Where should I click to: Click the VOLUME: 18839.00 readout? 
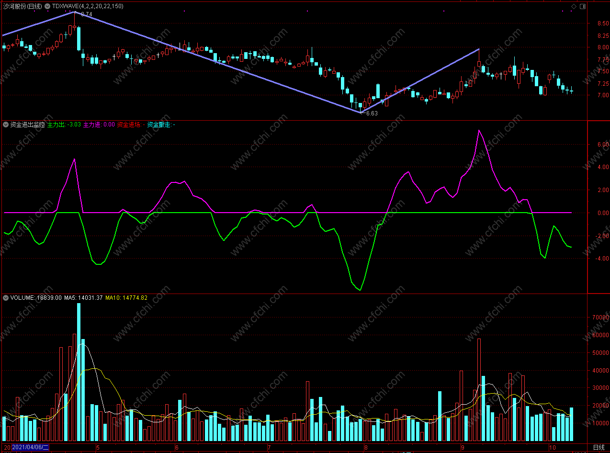[36, 298]
